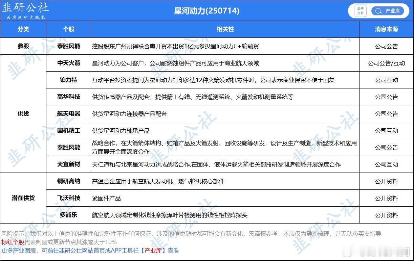Click the small round 韭研公社 badge
Viewport: 414px width, 261px height.
[x=361, y=11]
